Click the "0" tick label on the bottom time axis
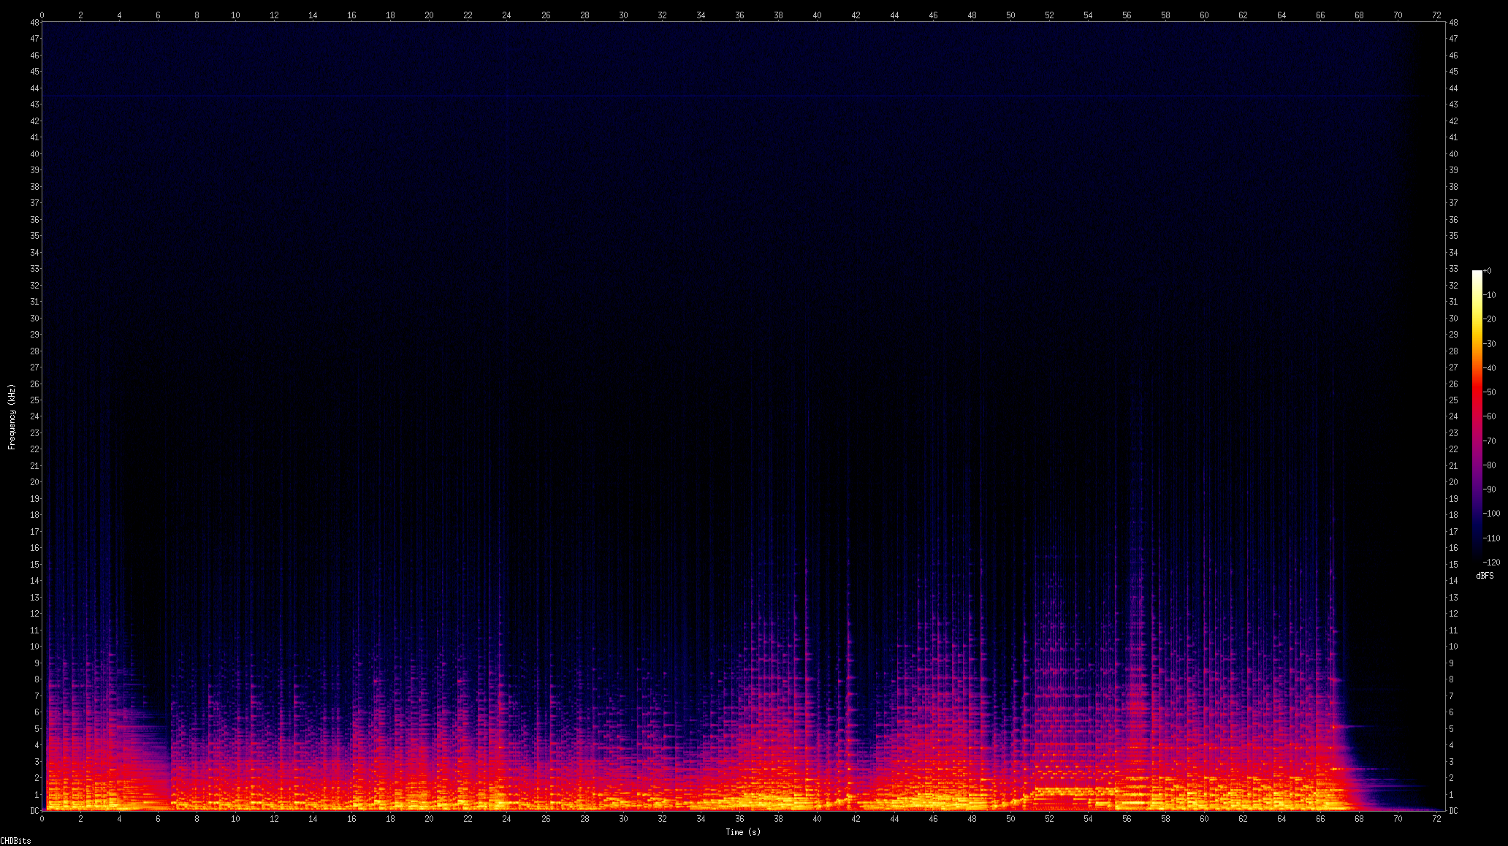The image size is (1508, 846). click(42, 819)
